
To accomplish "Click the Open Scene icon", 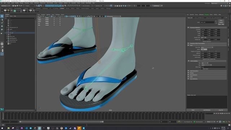I will coord(15,6).
